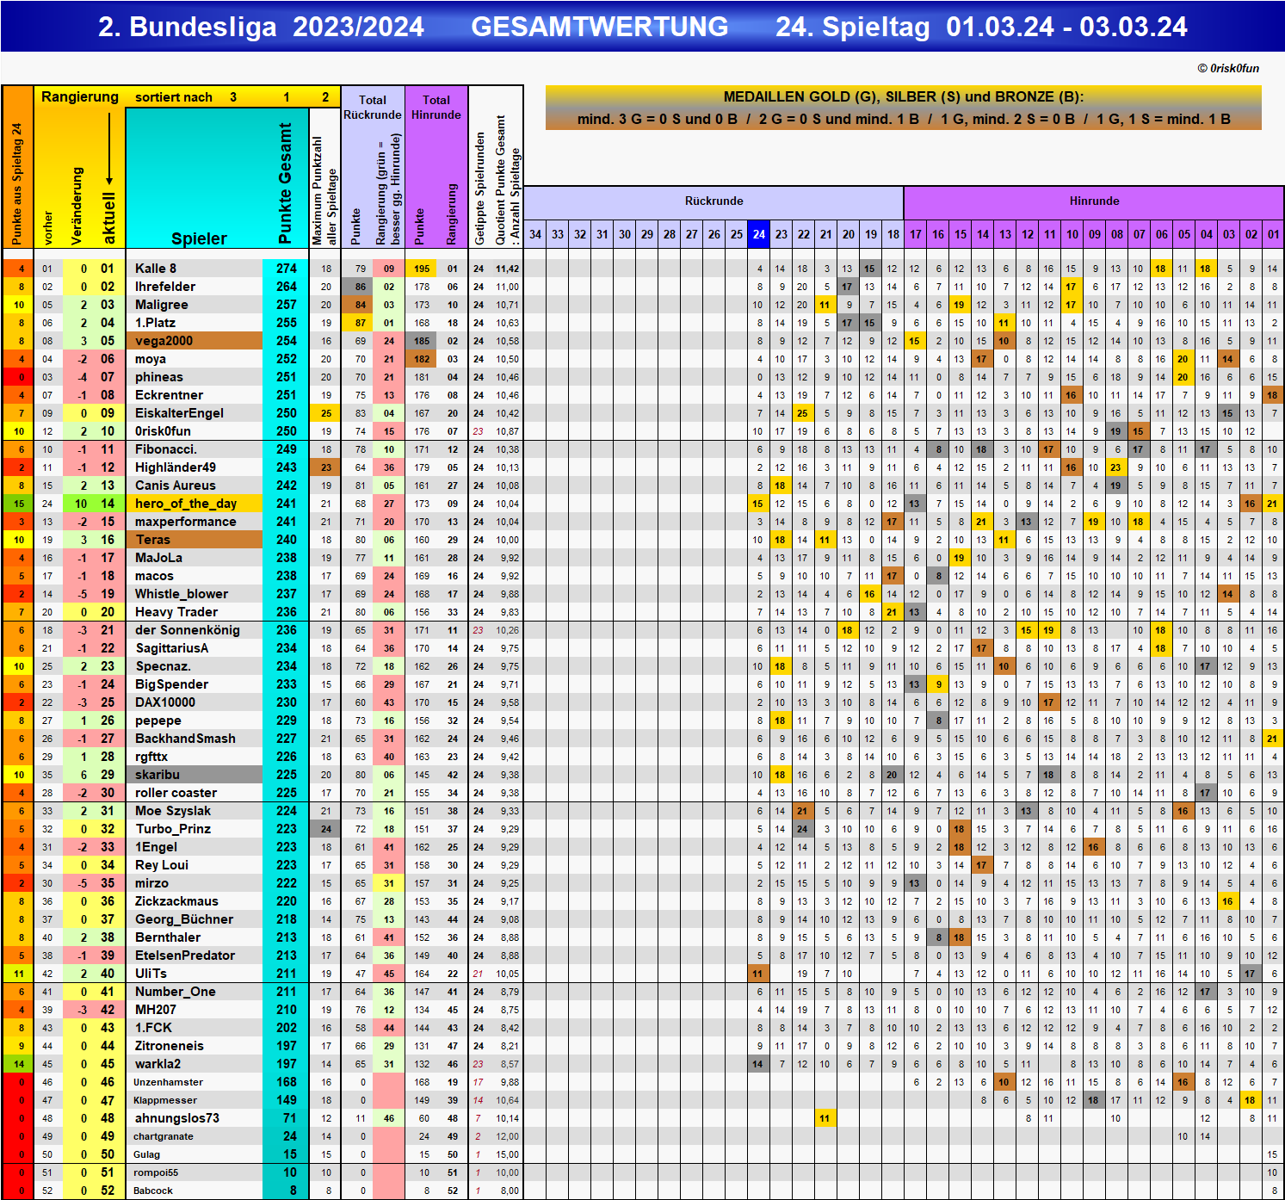This screenshot has height=1200, width=1285.
Task: Click the Punkte Gesamt column header
Action: (286, 182)
